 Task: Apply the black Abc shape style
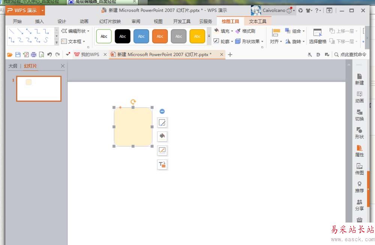[123, 36]
